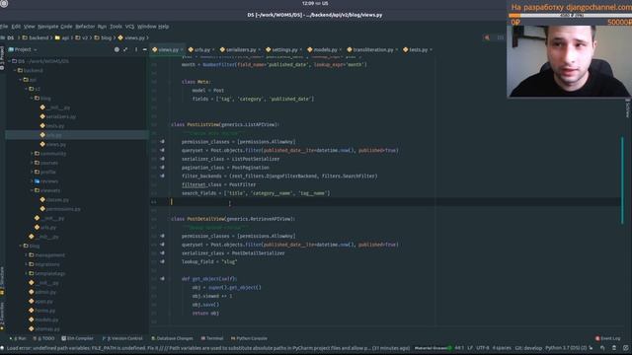The width and height of the screenshot is (632, 355).
Task: Open the Edit menu
Action: pyautogui.click(x=16, y=27)
